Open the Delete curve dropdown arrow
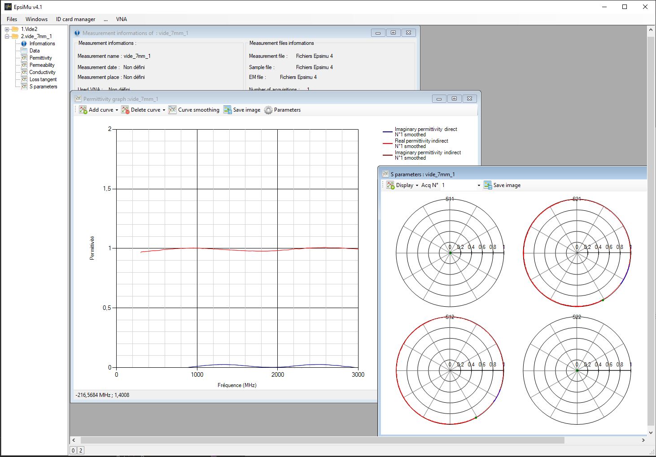656x457 pixels. click(x=164, y=110)
